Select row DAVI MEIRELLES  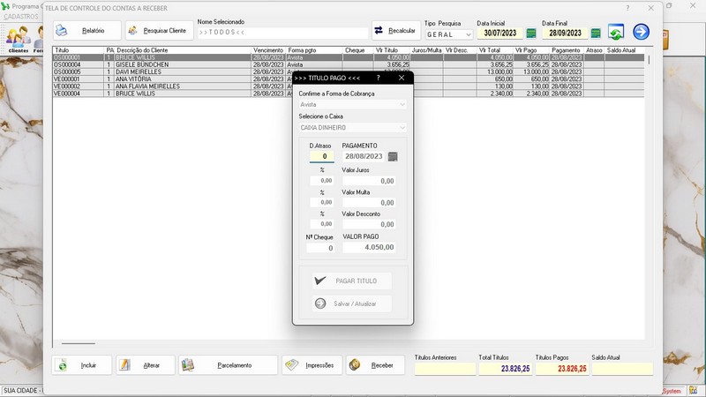pos(349,72)
